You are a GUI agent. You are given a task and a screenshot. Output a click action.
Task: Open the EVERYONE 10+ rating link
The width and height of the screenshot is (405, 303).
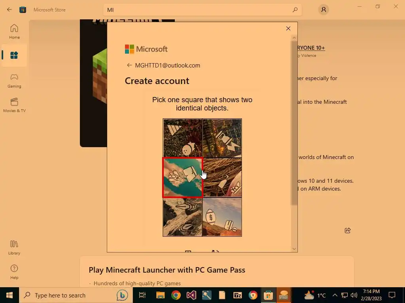coord(311,48)
